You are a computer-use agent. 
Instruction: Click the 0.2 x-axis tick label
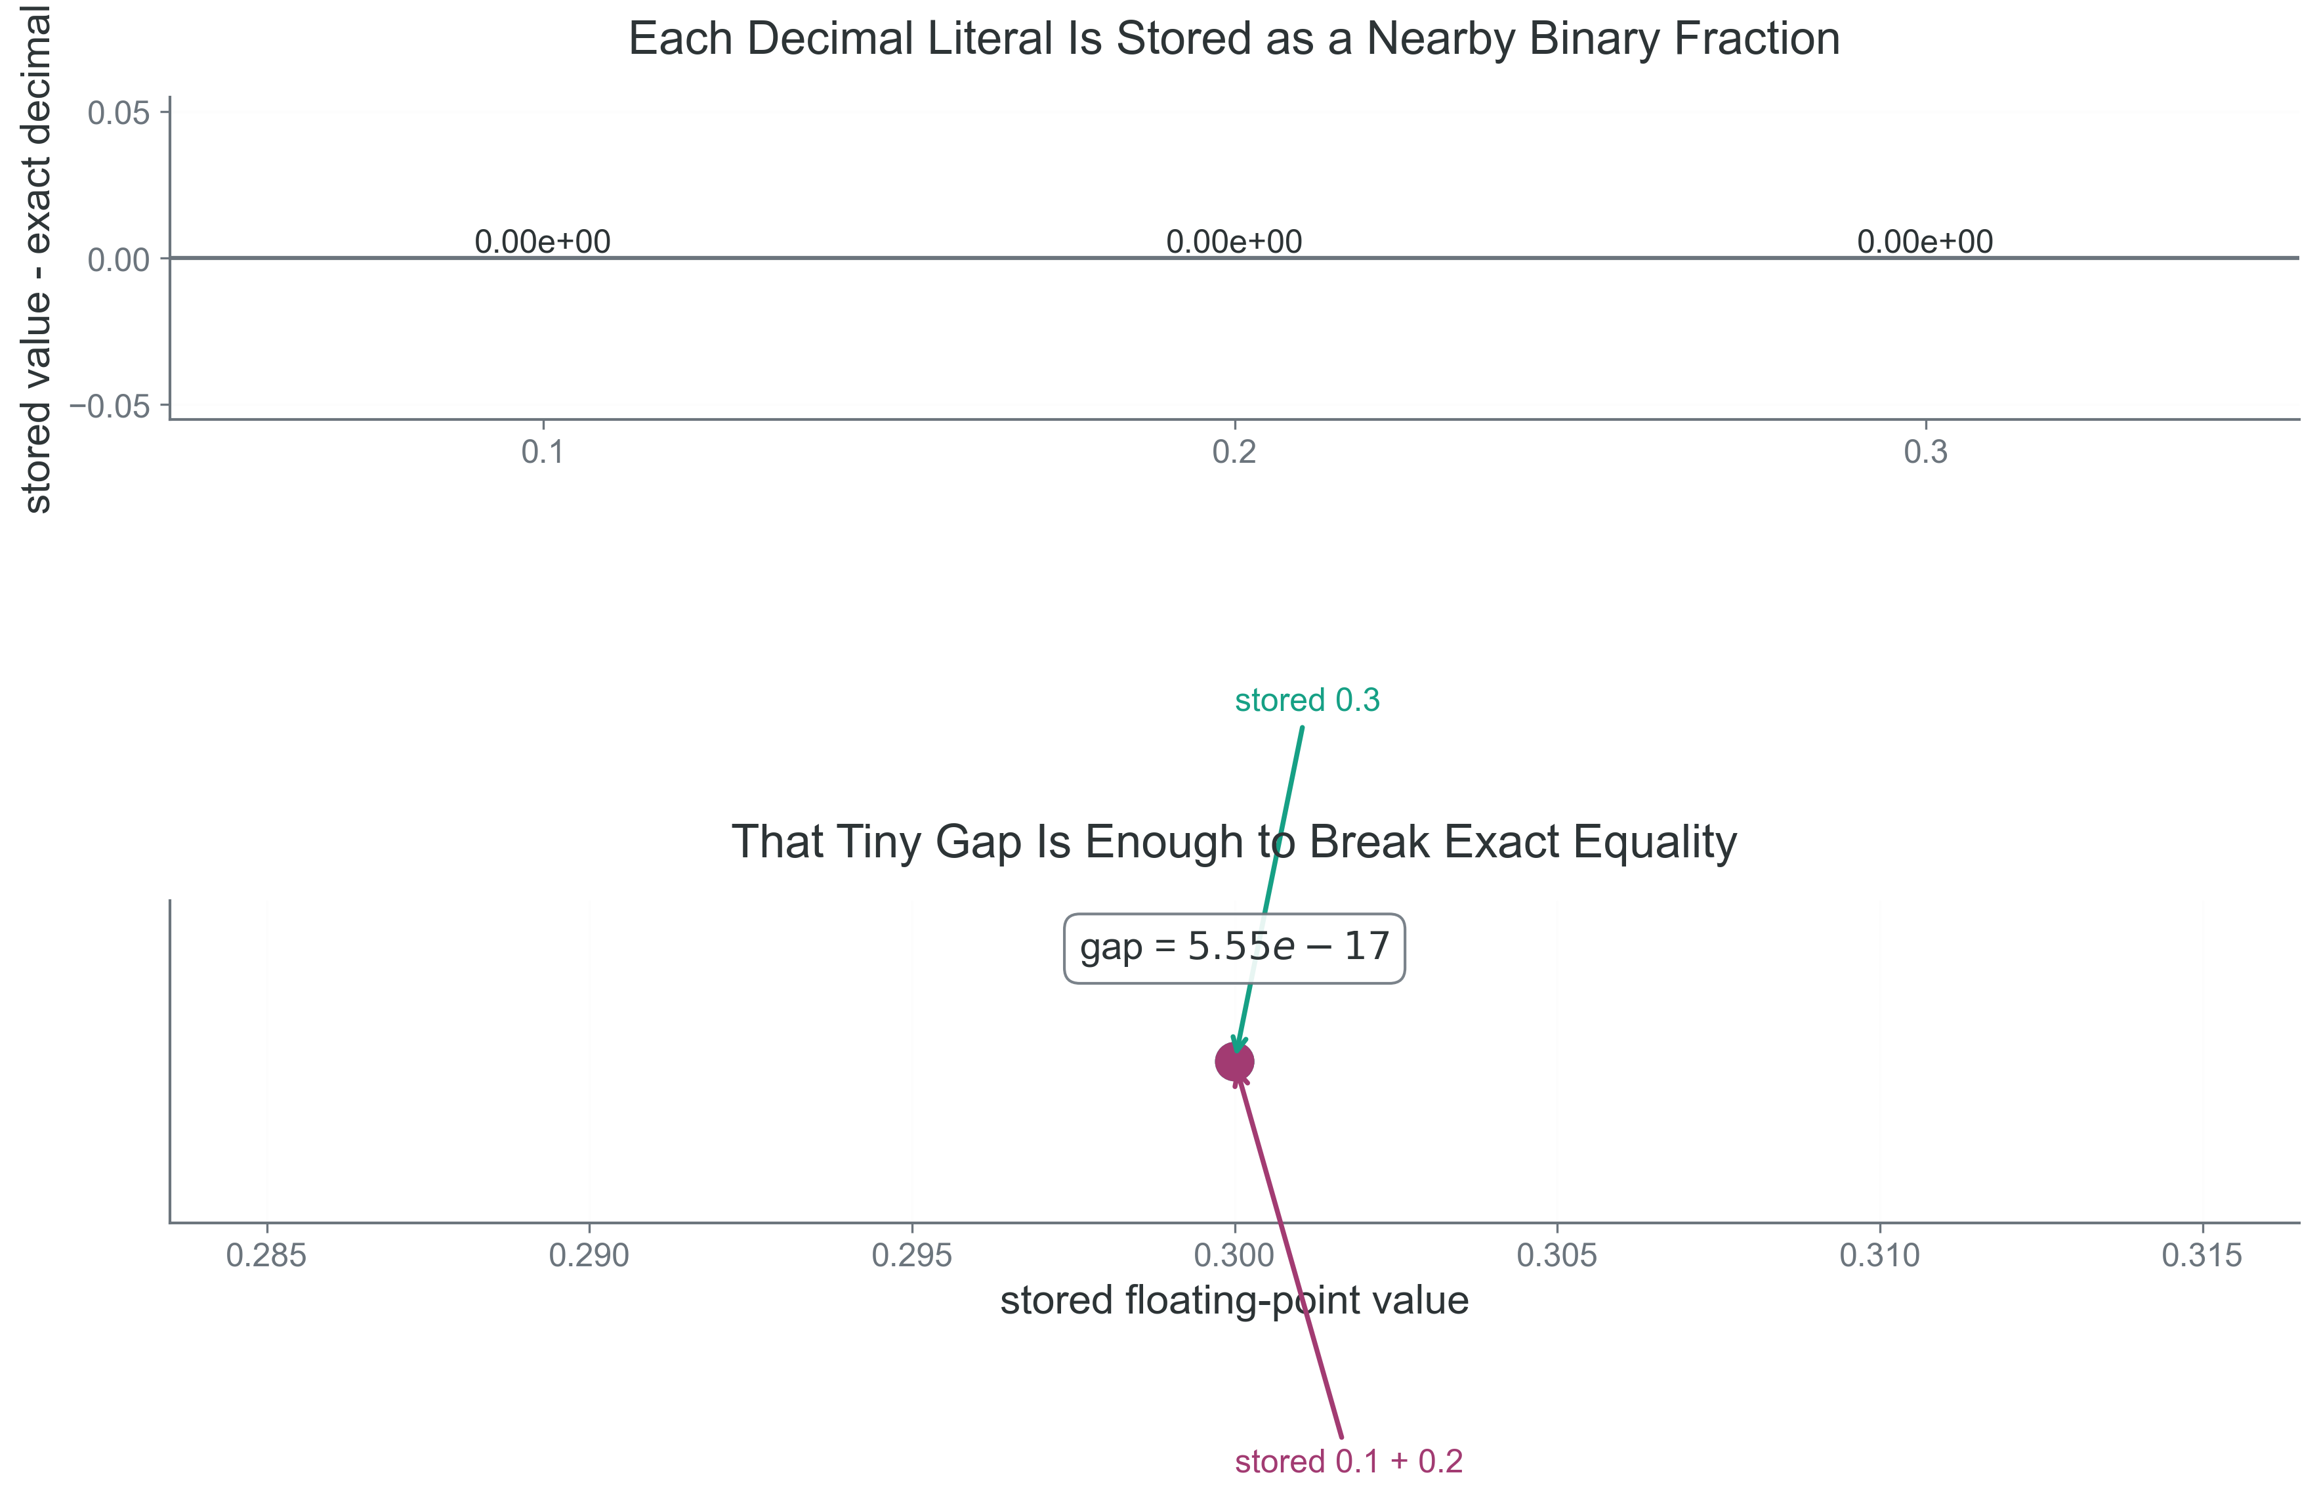click(x=1233, y=452)
